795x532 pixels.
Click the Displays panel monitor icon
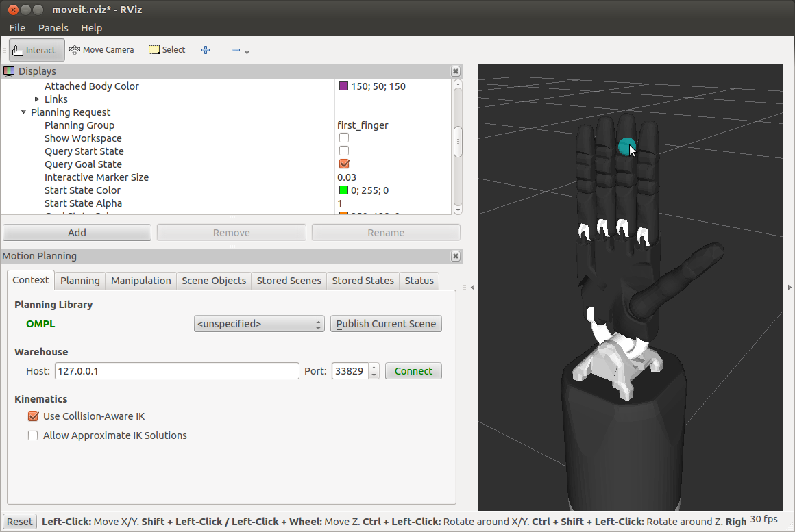coord(9,71)
